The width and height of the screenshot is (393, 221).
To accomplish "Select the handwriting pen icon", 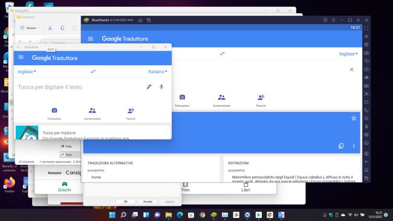I will 149,87.
